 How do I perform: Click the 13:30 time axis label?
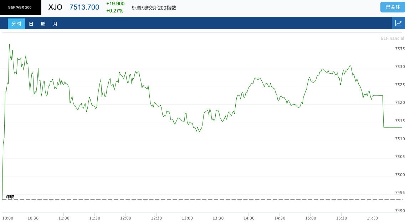(218, 218)
